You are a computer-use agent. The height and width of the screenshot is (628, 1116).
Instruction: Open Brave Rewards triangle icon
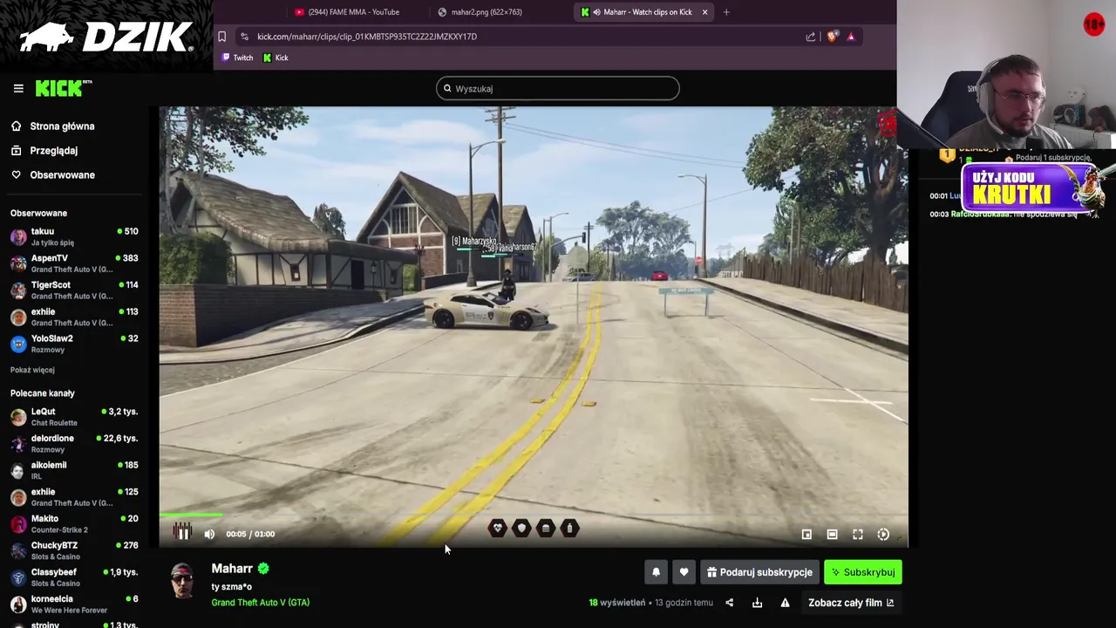(851, 37)
